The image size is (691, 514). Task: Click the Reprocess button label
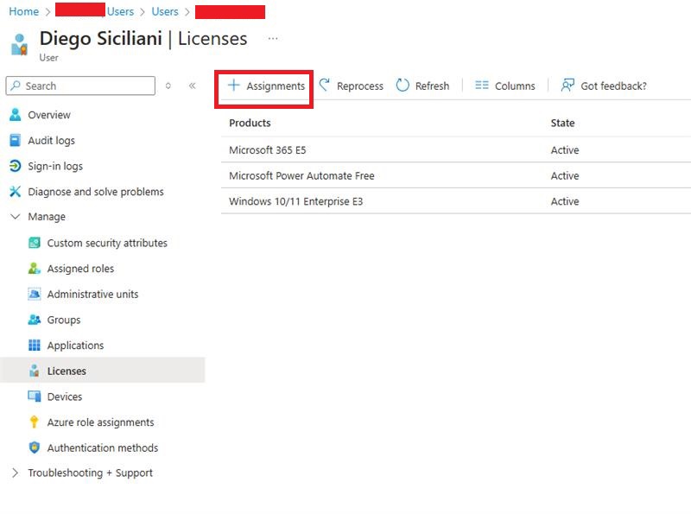click(x=359, y=86)
